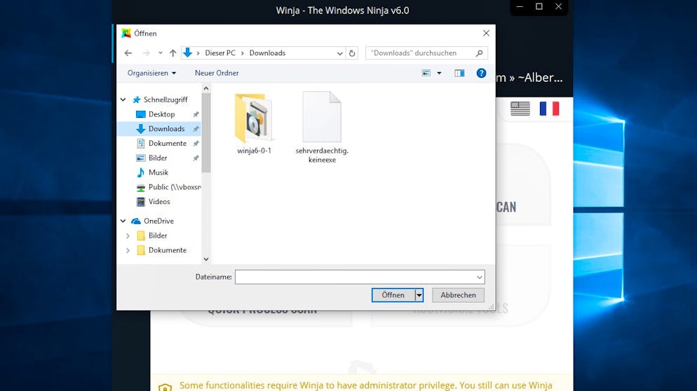Click the Dateiname input field
Screen dimensions: 697x391
(355, 277)
